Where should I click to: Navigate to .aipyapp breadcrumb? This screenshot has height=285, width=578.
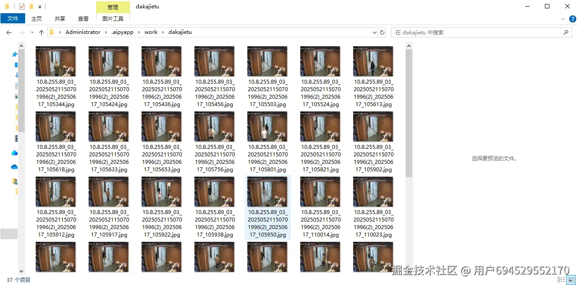pos(122,32)
